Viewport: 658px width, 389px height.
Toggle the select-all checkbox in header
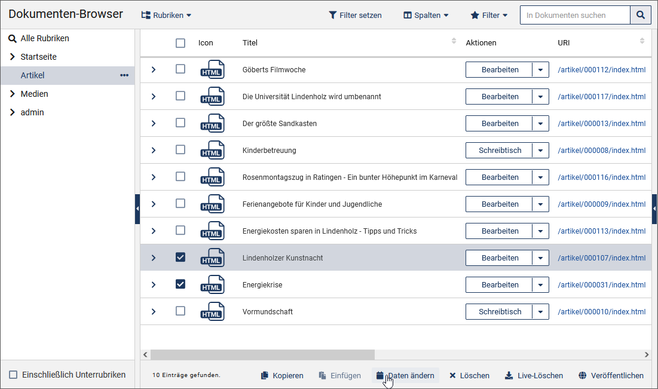click(x=180, y=43)
